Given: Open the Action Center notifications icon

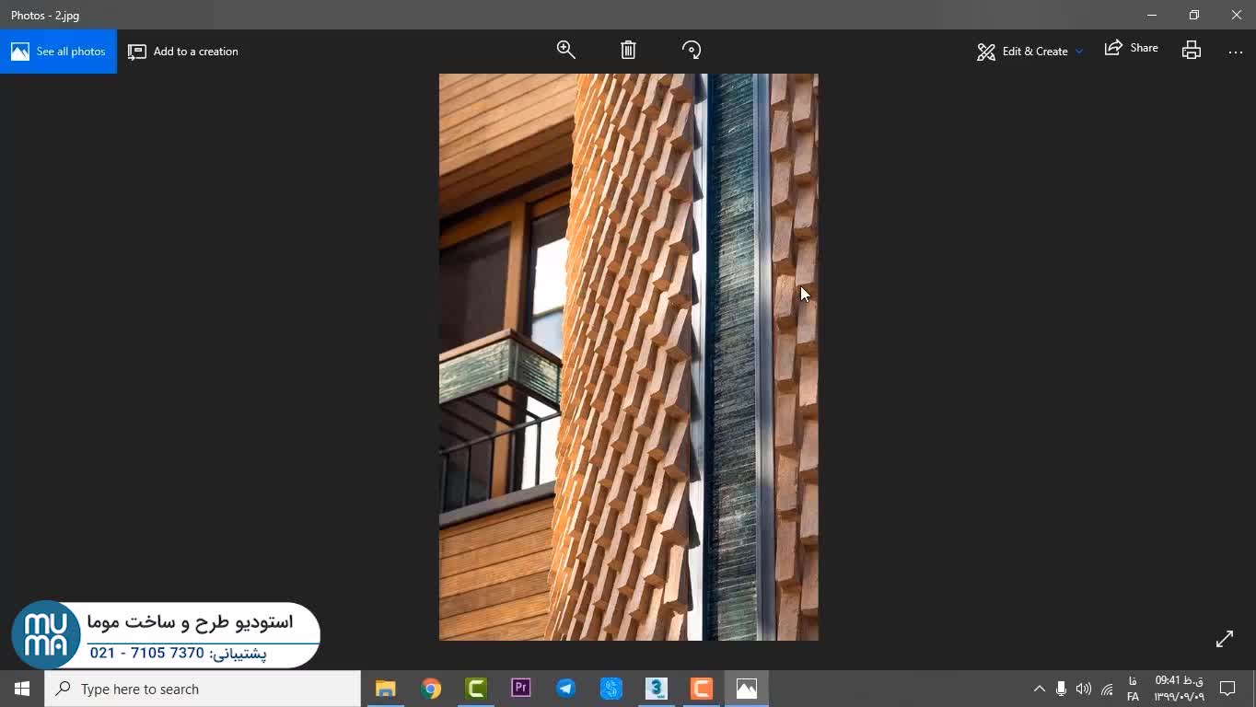Looking at the screenshot, I should 1227,689.
